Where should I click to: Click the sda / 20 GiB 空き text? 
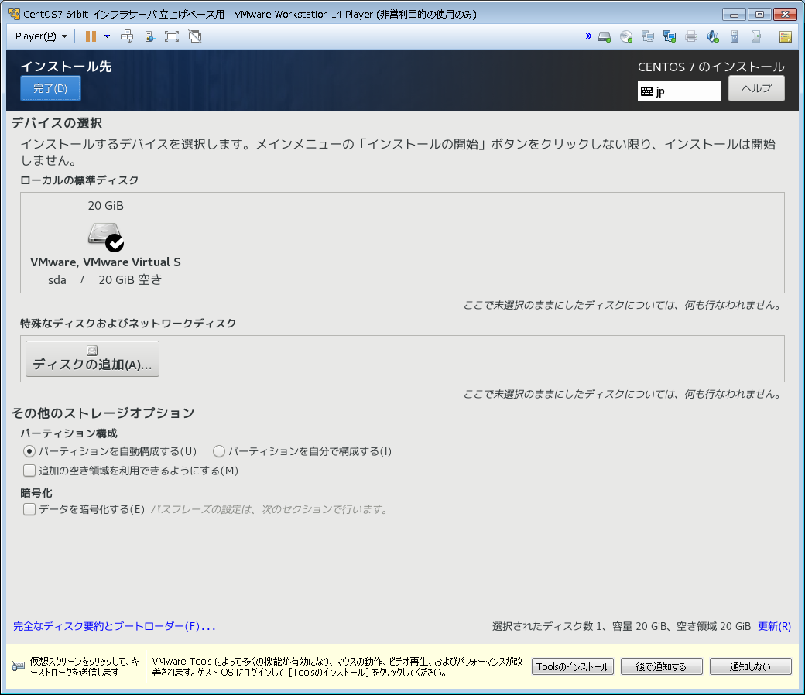click(x=104, y=279)
